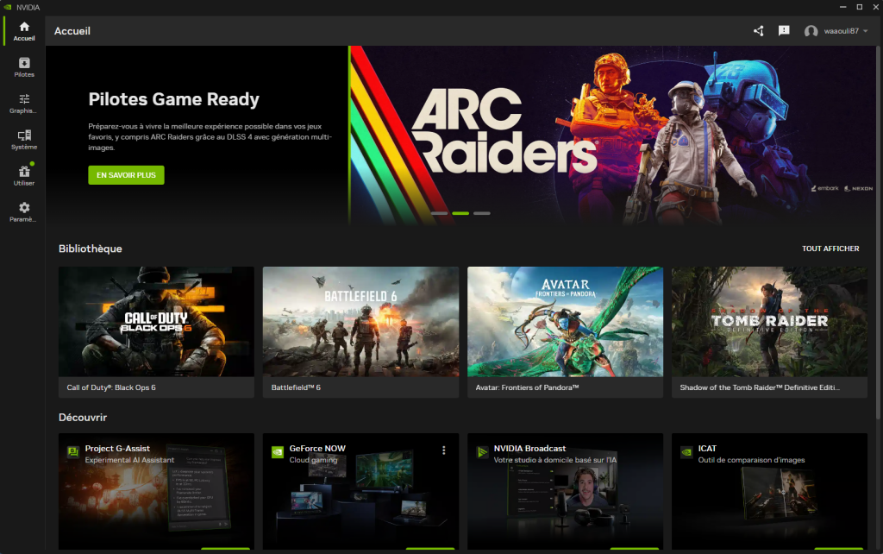This screenshot has height=554, width=883.
Task: Click the EN SAVOIR PLUS button
Action: [x=126, y=174]
